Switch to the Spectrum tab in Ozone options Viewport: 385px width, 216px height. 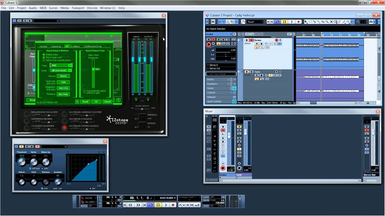(x=56, y=46)
